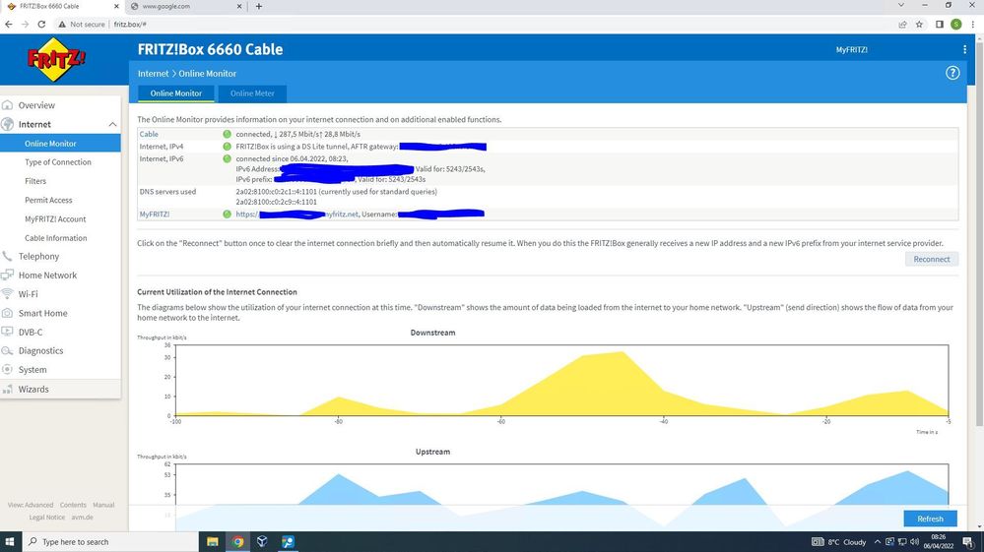Click the Smart Home icon

tap(8, 313)
